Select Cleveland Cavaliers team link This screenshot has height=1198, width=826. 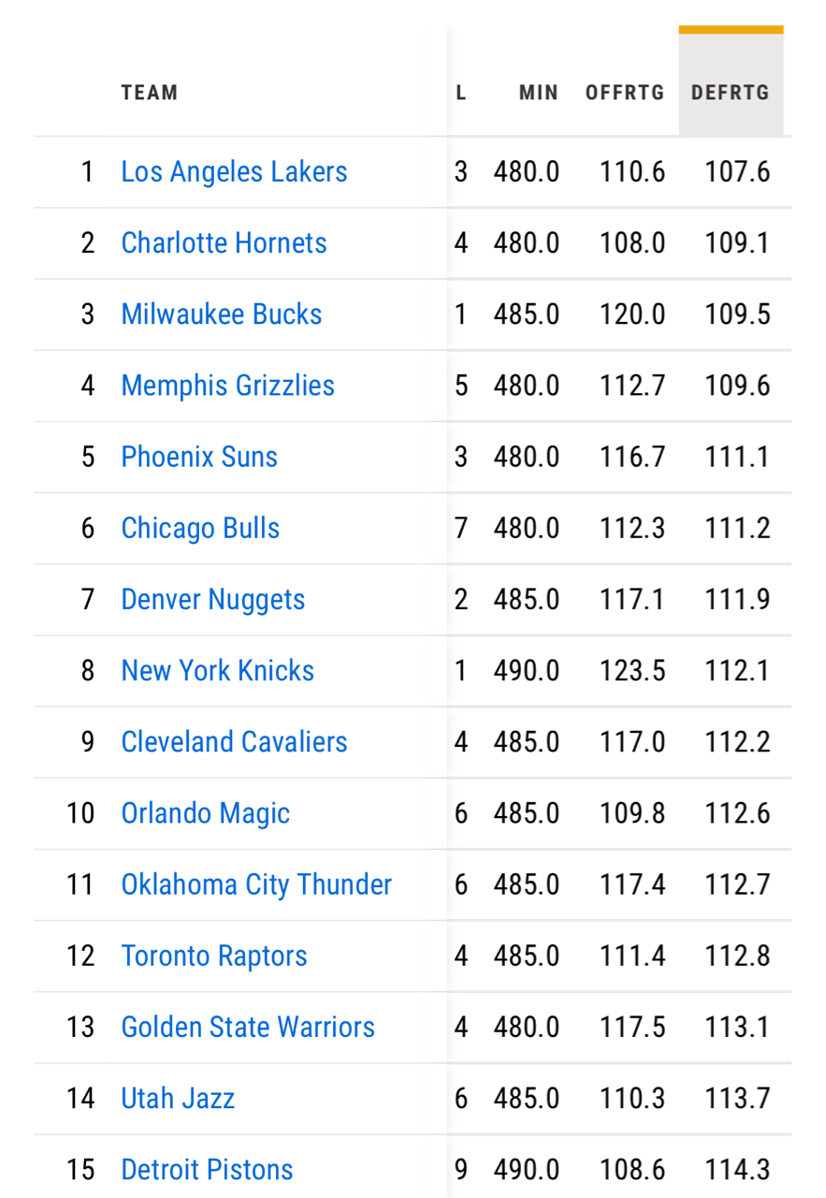(234, 741)
